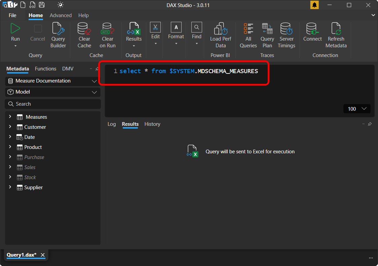Expand the Supplier table node
Image resolution: width=378 pixels, height=266 pixels.
point(10,188)
